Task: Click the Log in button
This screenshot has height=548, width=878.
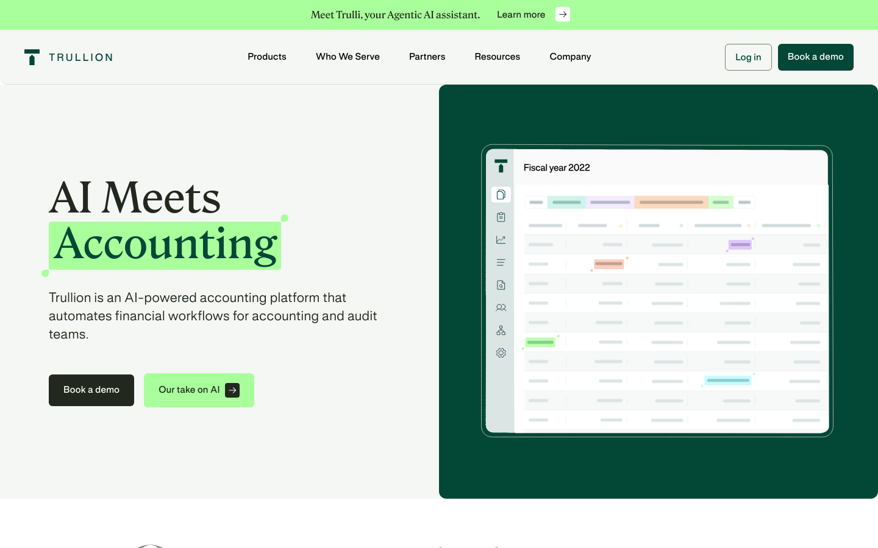Action: point(748,57)
